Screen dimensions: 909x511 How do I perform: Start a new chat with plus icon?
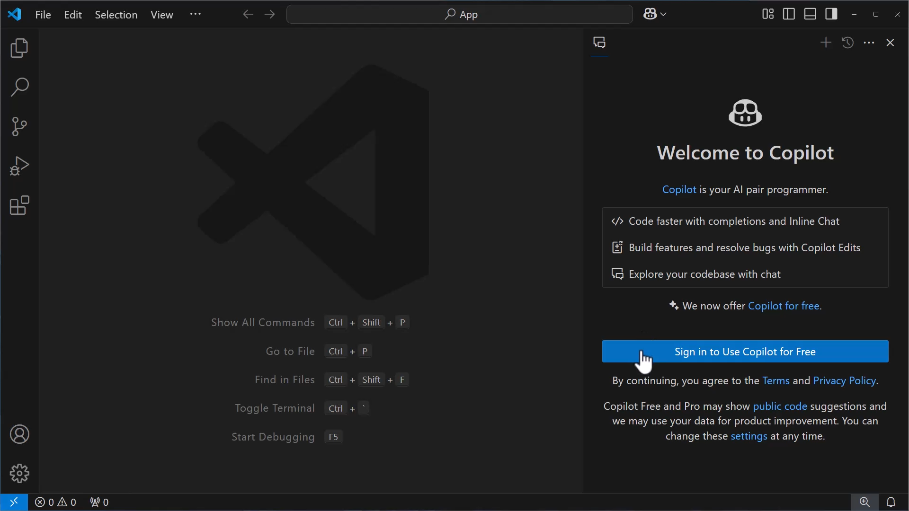tap(826, 43)
